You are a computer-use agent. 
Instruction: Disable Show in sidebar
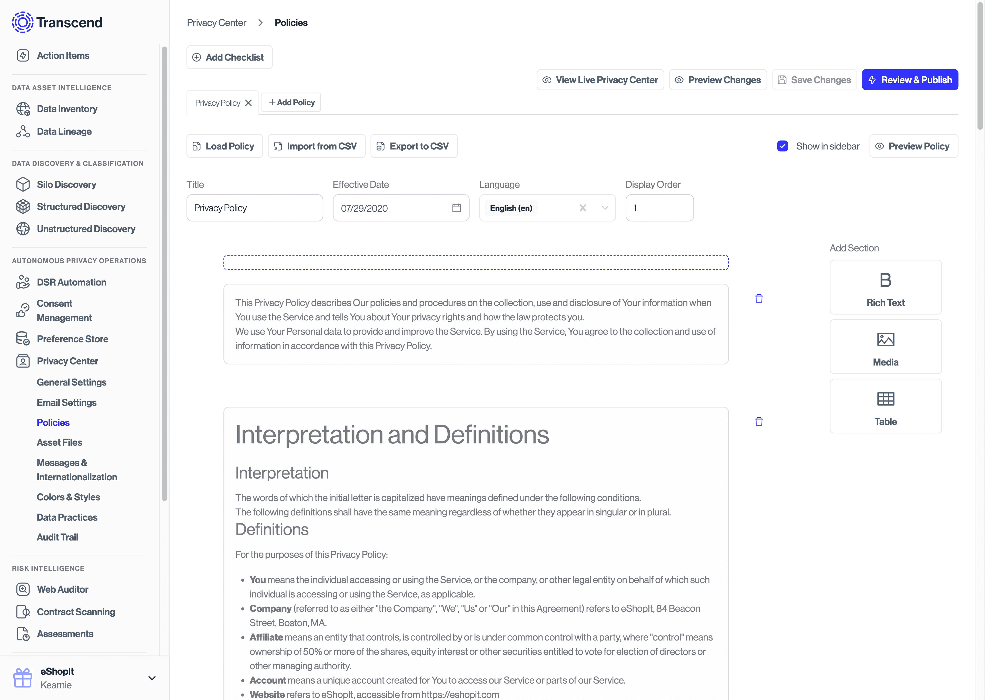point(783,146)
